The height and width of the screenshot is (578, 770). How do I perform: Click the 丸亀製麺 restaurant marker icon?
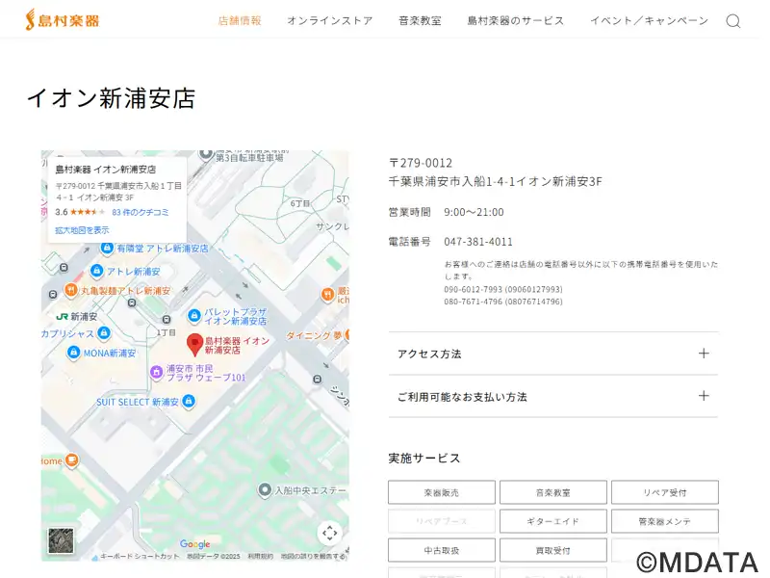point(72,290)
